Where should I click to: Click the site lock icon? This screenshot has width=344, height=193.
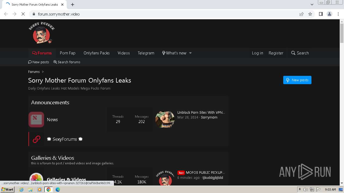tap(34, 14)
